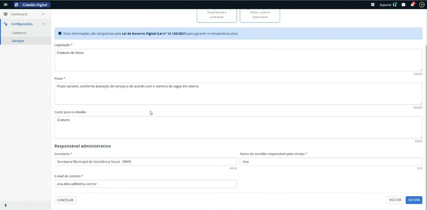Viewport: 427px width, 210px height.
Task: Open Cadastros menu item
Action: [x=19, y=32]
